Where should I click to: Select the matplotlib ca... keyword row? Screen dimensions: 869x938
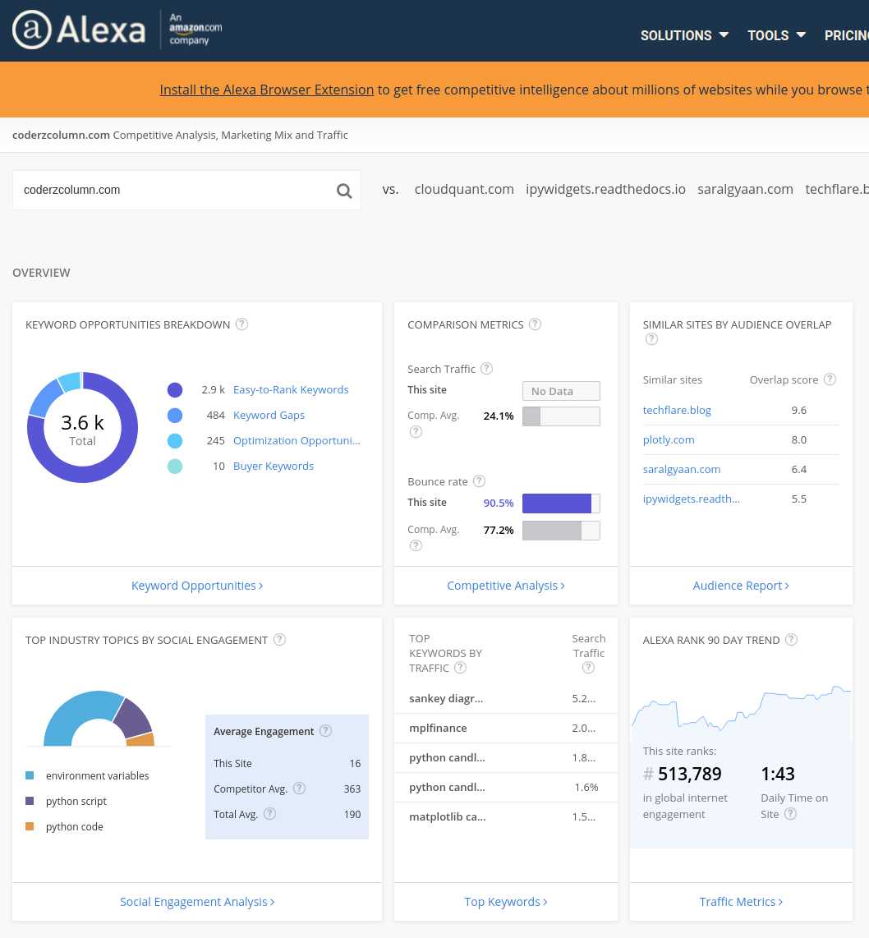505,816
